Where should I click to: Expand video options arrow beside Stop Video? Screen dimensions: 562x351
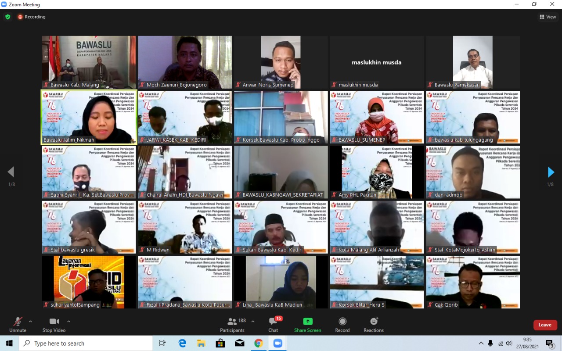point(68,321)
